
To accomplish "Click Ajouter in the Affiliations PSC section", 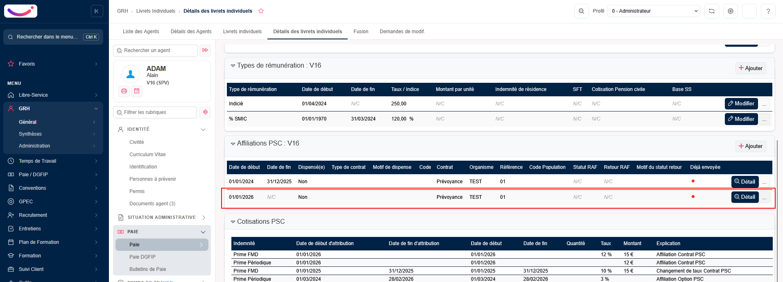I will [751, 146].
